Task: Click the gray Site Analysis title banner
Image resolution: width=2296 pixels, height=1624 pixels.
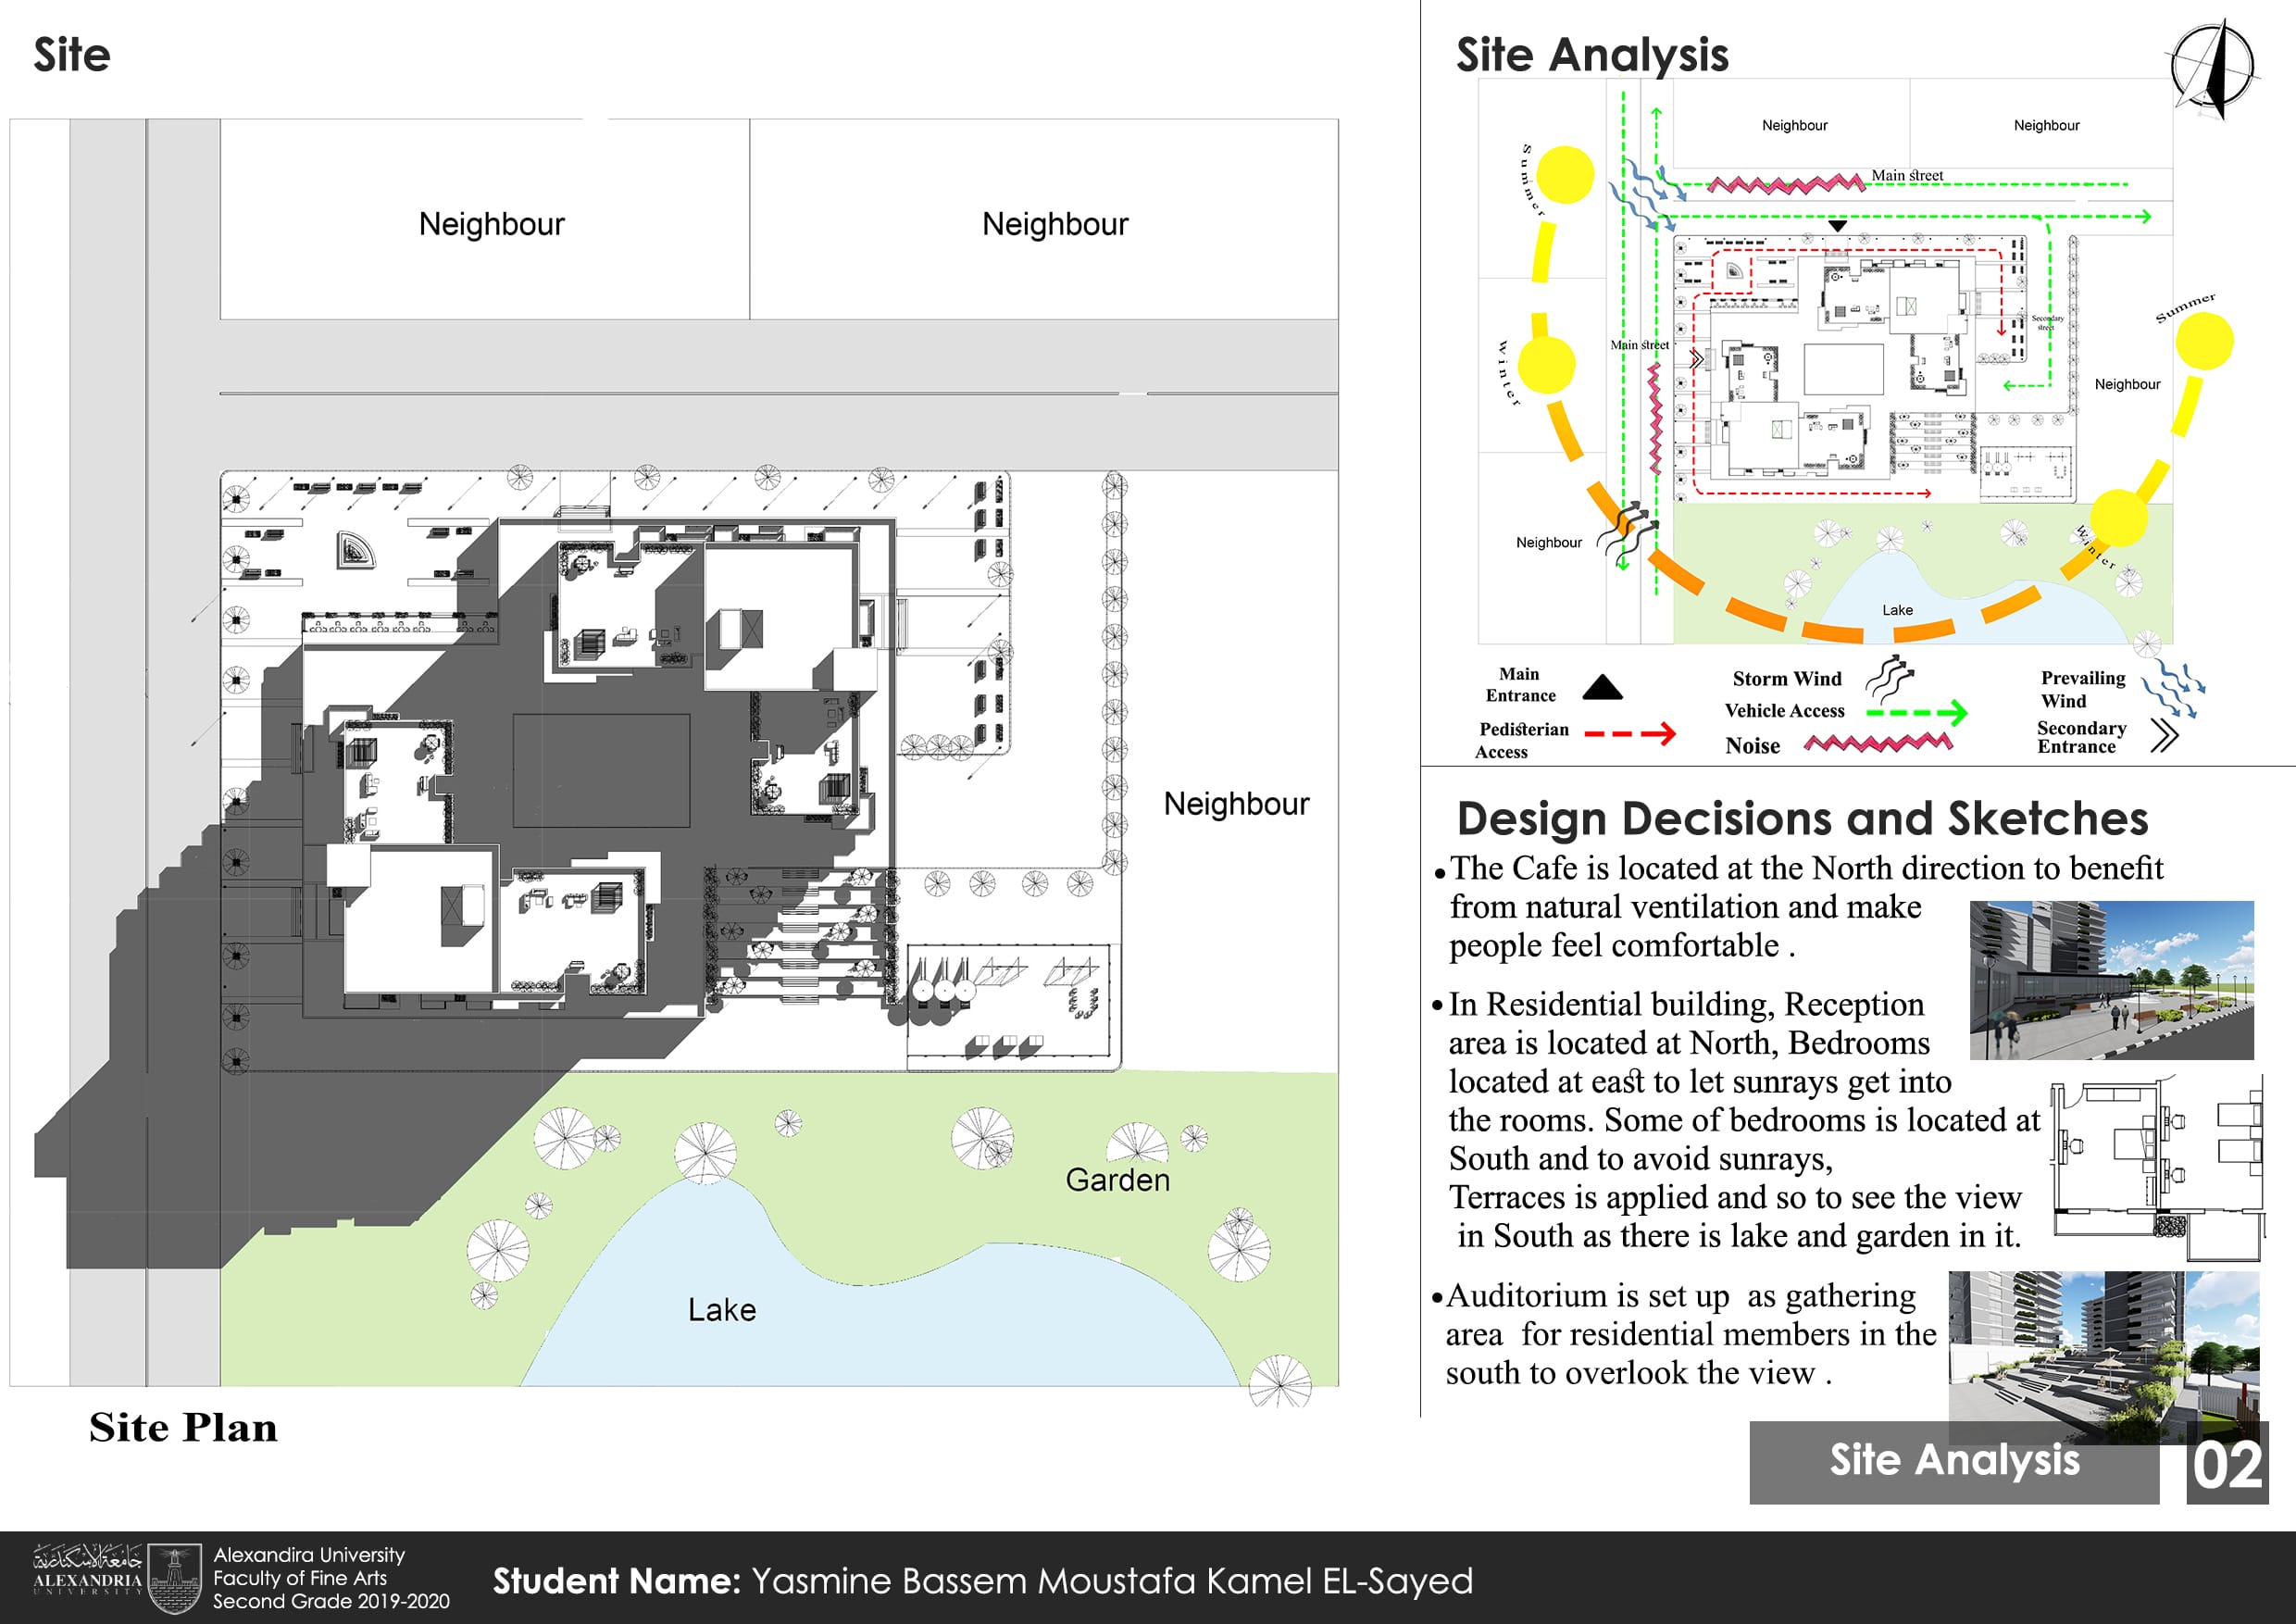Action: coord(1953,1461)
